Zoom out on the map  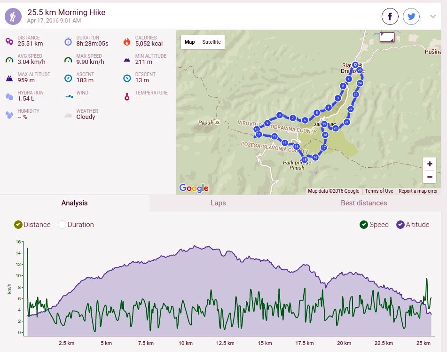tap(430, 177)
